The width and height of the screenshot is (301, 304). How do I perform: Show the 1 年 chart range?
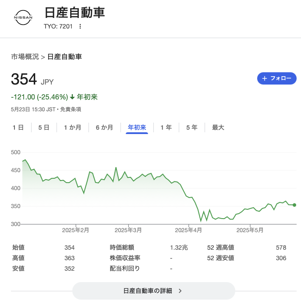[x=166, y=127]
